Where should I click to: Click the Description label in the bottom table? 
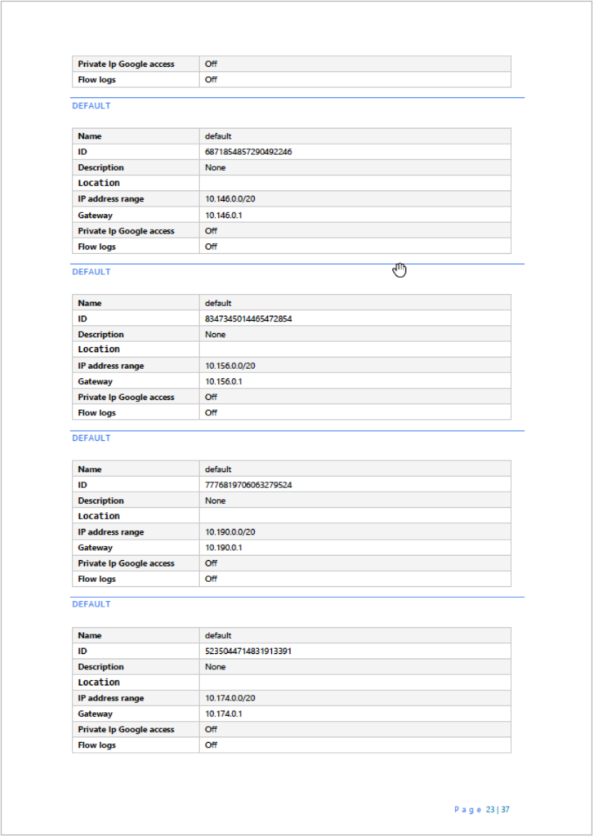point(100,667)
